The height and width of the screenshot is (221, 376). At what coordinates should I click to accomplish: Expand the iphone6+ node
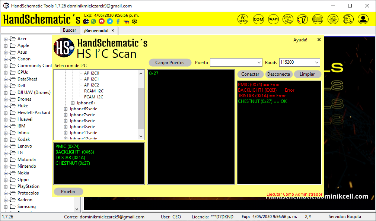tap(73, 103)
